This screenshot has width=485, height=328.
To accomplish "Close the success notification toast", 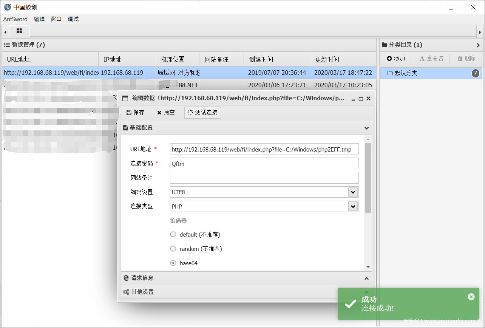I will pyautogui.click(x=471, y=297).
